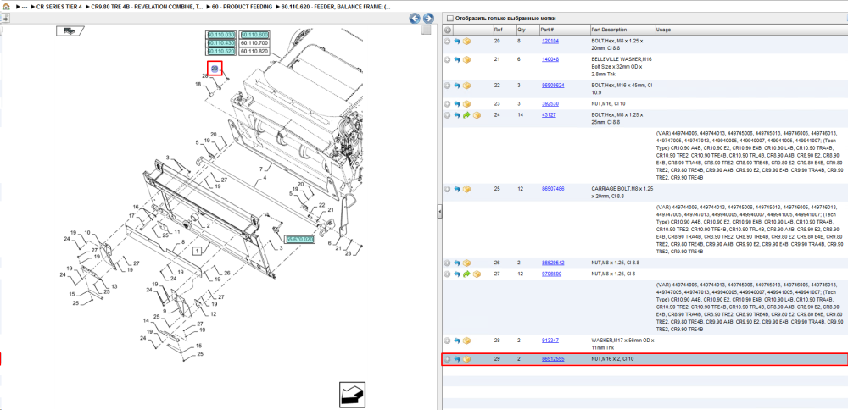Click the blue arrow in Ref 29 row

pyautogui.click(x=457, y=359)
